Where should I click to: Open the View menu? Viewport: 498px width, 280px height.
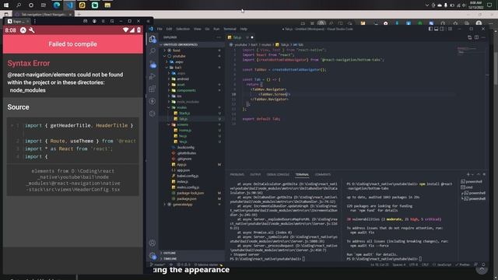pyautogui.click(x=197, y=29)
